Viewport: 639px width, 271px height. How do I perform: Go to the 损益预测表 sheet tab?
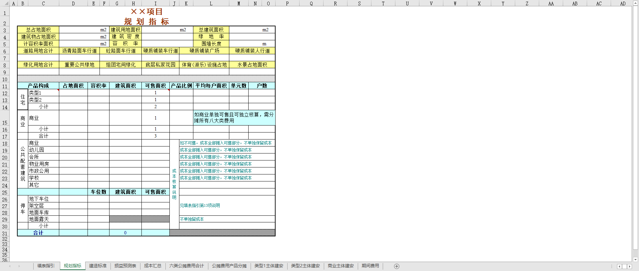point(125,266)
